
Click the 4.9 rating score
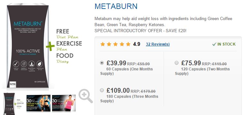click(x=137, y=44)
